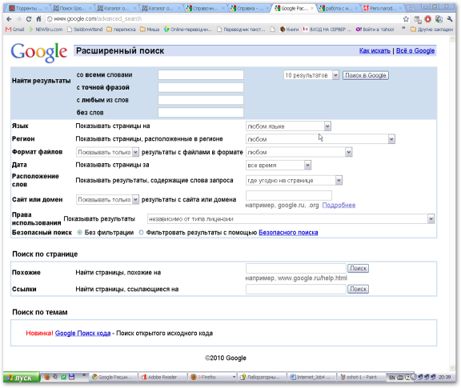Open the Миша bookmarks folder
The height and width of the screenshot is (388, 461).
click(150, 30)
